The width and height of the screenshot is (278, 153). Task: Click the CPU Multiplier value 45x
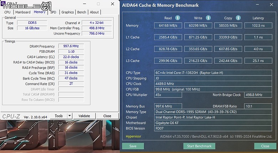click(168, 95)
